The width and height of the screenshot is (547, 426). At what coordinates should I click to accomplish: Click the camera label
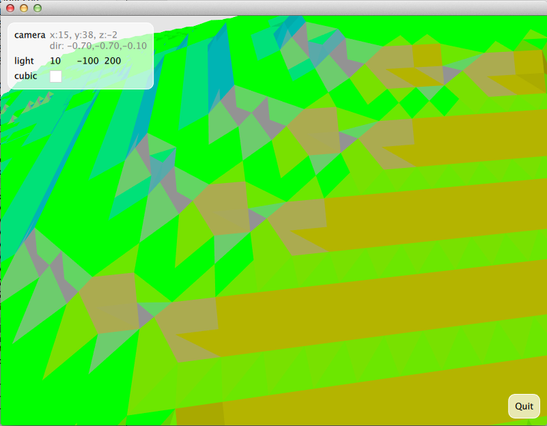tap(29, 35)
